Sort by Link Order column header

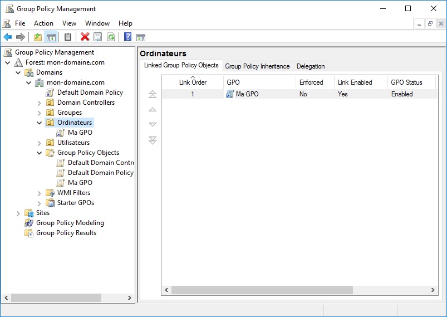tap(193, 82)
